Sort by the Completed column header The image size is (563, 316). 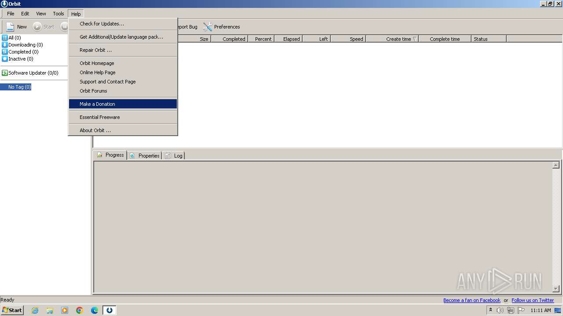click(x=230, y=39)
